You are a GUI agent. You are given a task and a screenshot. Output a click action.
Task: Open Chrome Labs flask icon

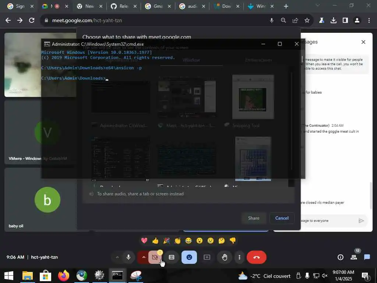[x=321, y=21]
